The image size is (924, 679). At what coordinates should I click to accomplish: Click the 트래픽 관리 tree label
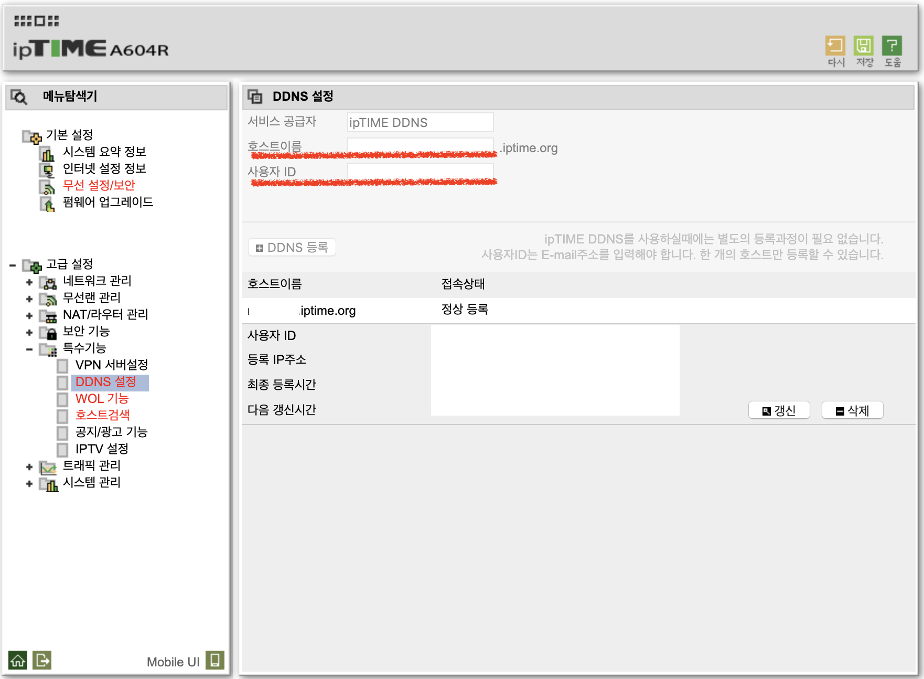tap(92, 465)
